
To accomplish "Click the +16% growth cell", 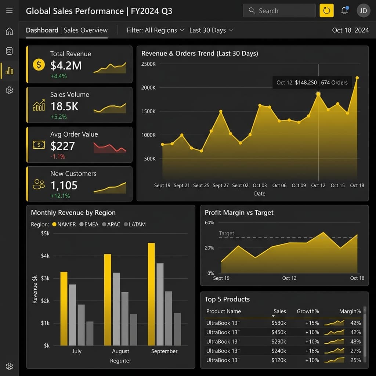I will pos(312,351).
